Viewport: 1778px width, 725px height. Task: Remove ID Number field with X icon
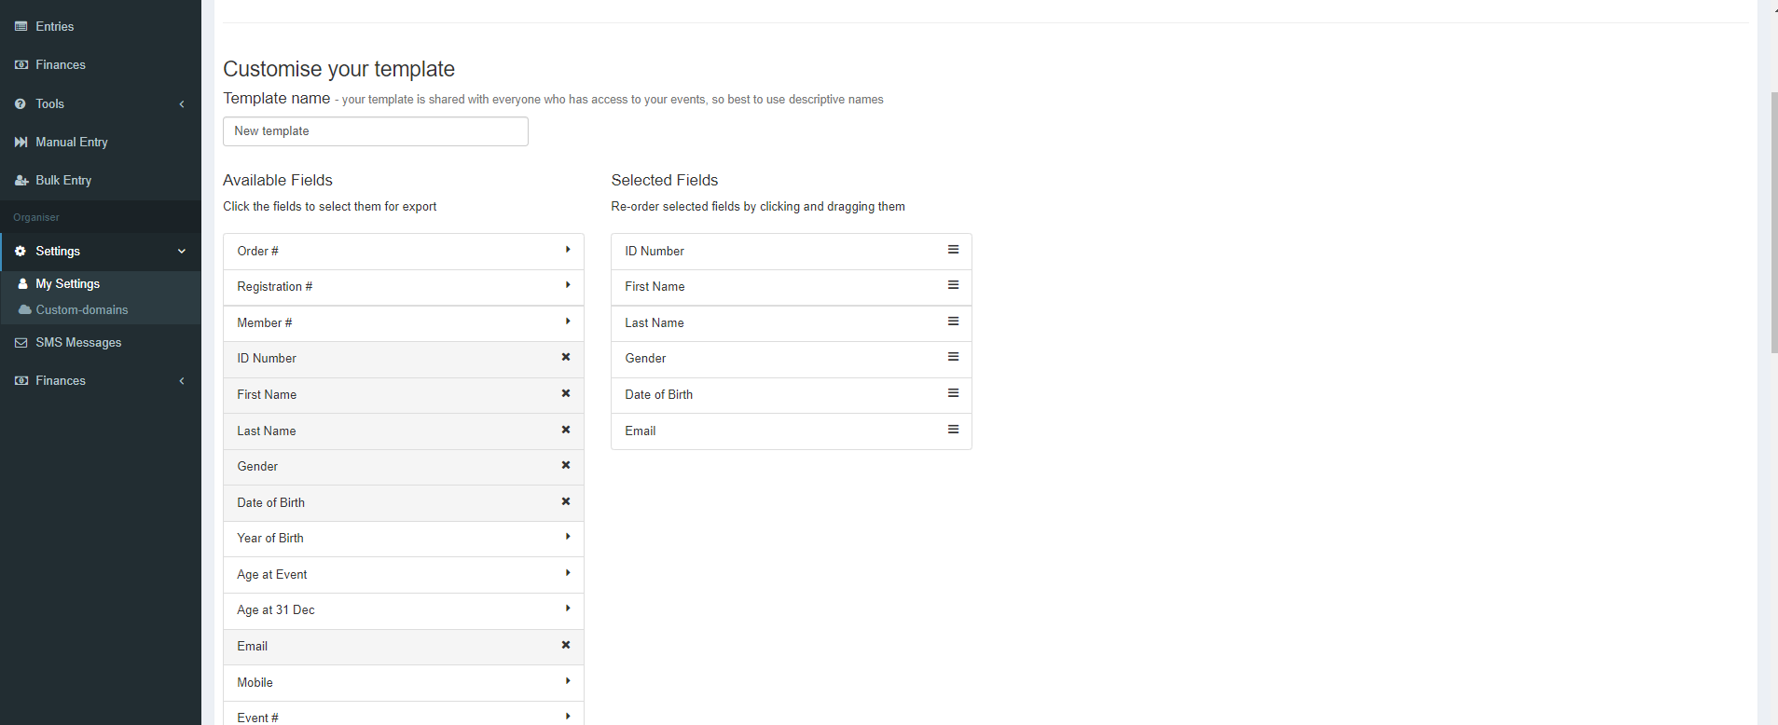(x=565, y=358)
